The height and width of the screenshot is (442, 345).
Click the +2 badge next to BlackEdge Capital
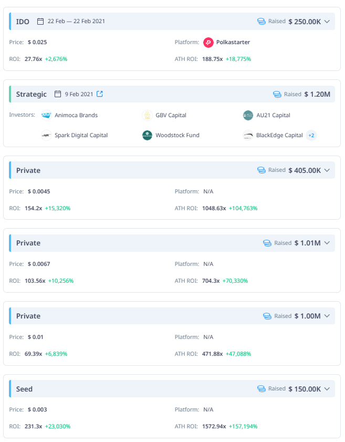point(312,135)
